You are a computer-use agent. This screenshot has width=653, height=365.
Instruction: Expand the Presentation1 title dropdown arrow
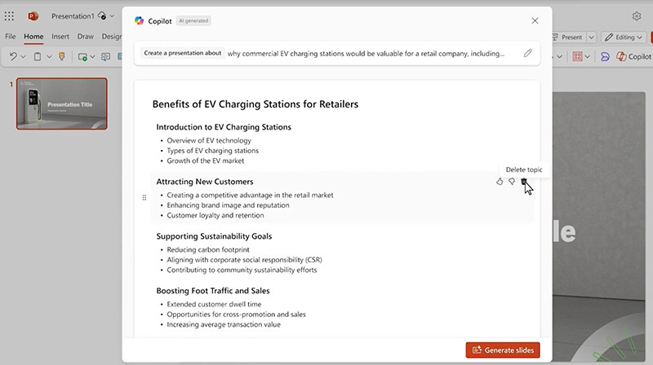[112, 16]
